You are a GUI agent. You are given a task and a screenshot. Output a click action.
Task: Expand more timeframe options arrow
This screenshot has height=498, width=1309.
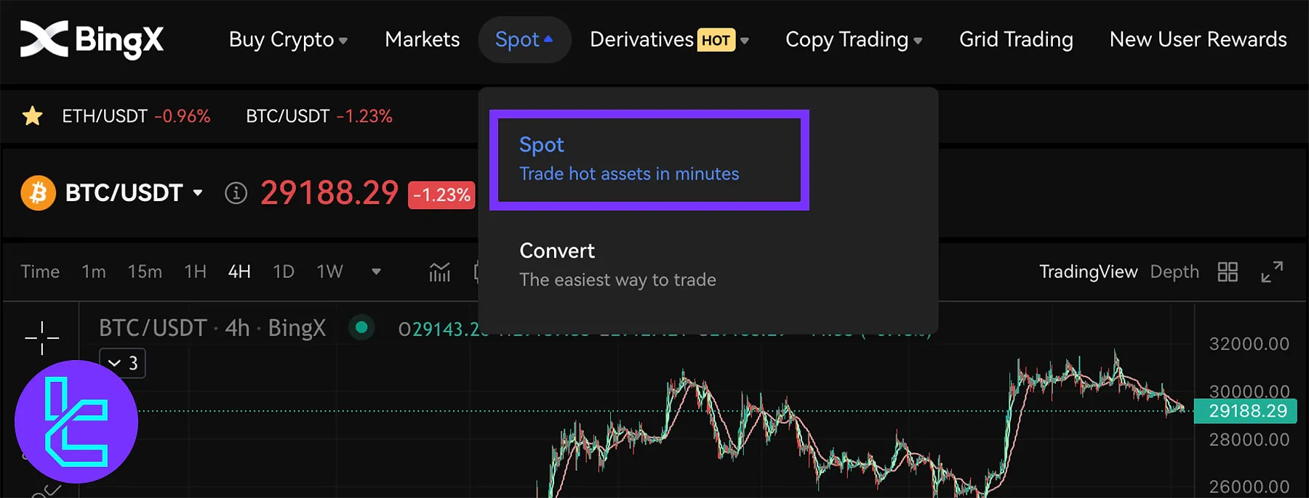click(376, 272)
